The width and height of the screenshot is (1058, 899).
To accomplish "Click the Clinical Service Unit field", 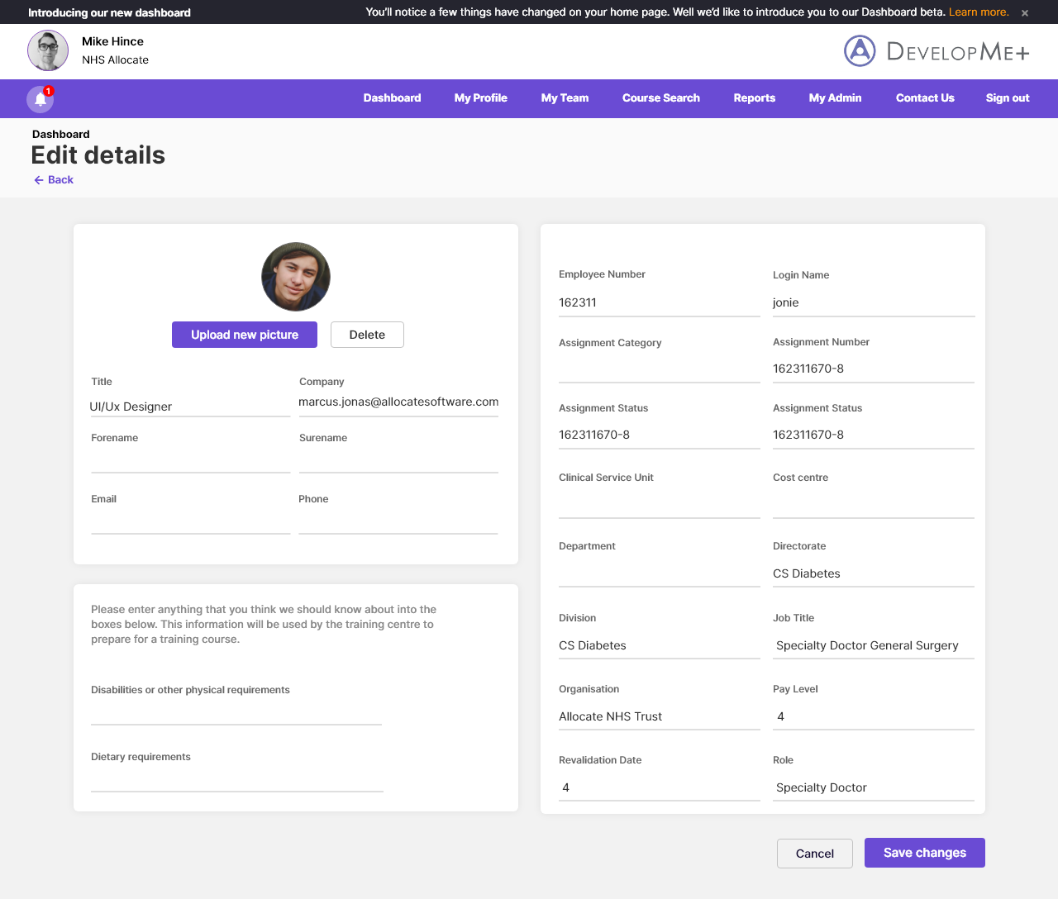I will [660, 505].
